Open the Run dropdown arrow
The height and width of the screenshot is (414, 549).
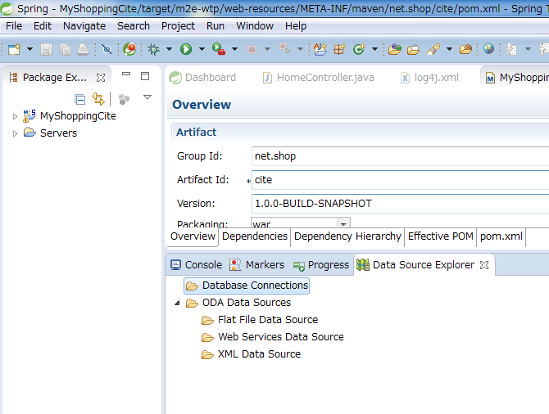pos(202,49)
